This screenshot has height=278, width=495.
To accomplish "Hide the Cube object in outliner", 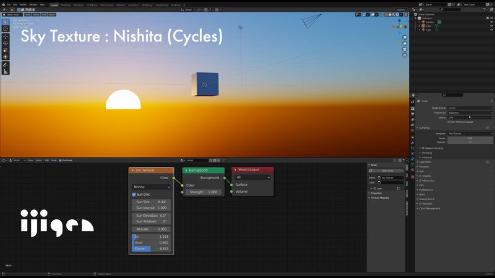I will 491,26.
